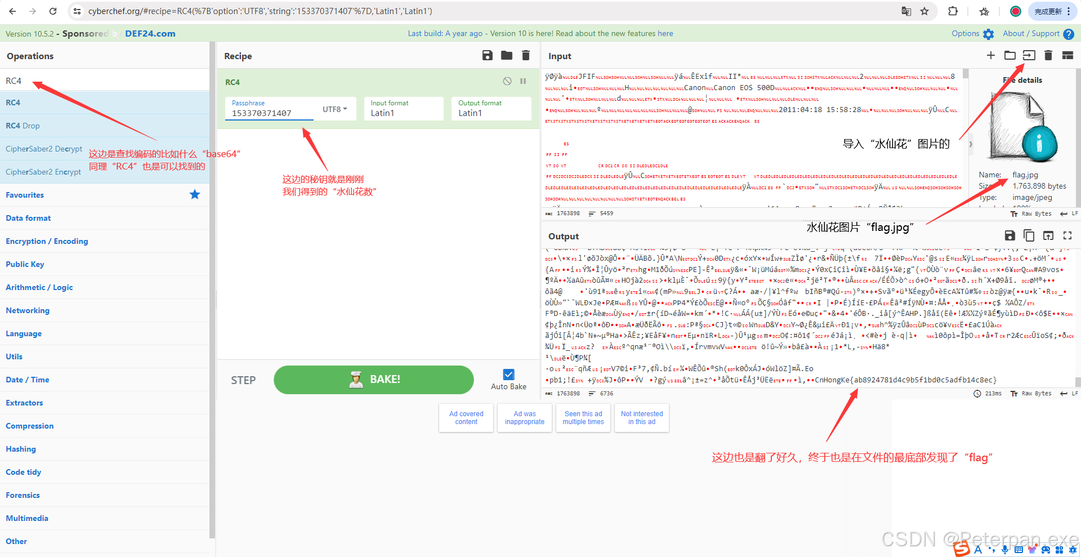Click 'Seen this ad multiple times' button

click(x=583, y=418)
